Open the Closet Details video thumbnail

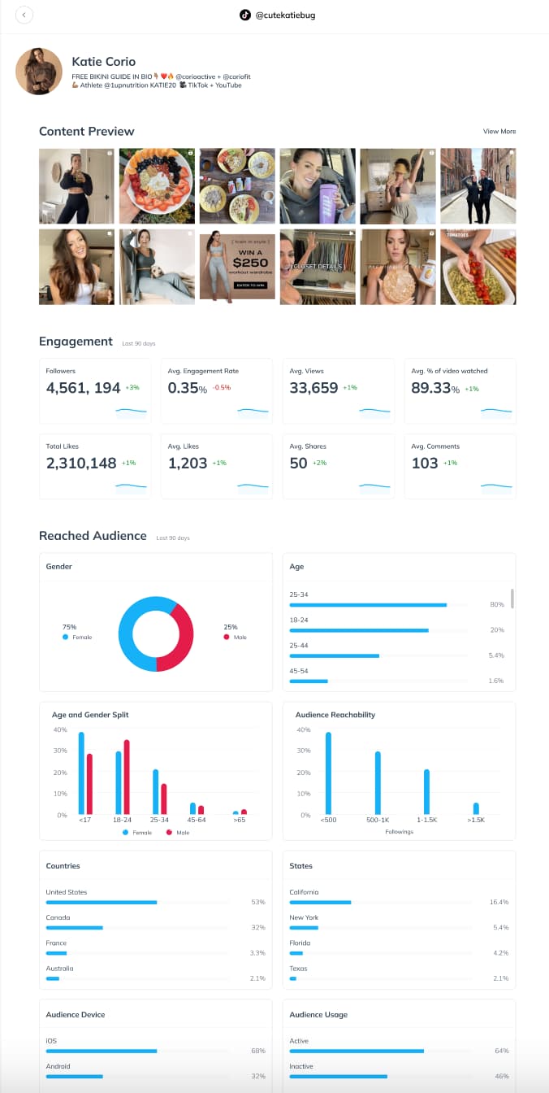coord(318,267)
